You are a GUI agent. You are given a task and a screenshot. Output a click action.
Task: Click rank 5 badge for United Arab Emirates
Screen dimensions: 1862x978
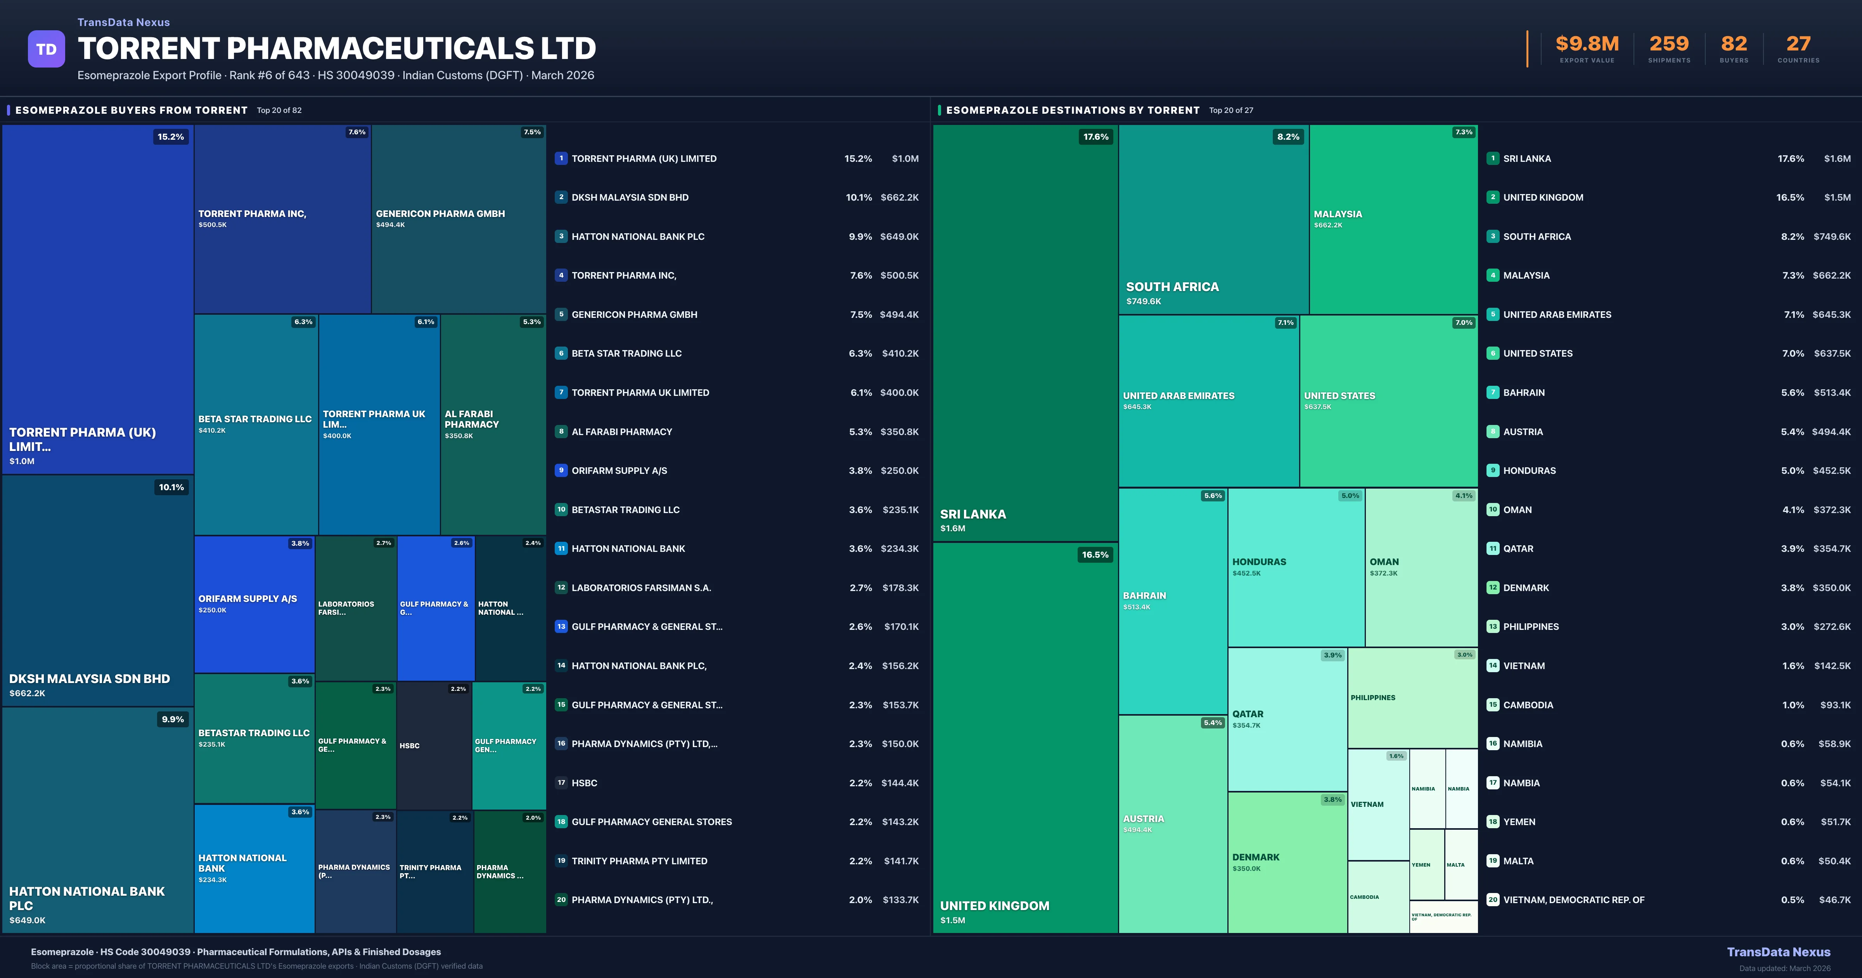1493,315
